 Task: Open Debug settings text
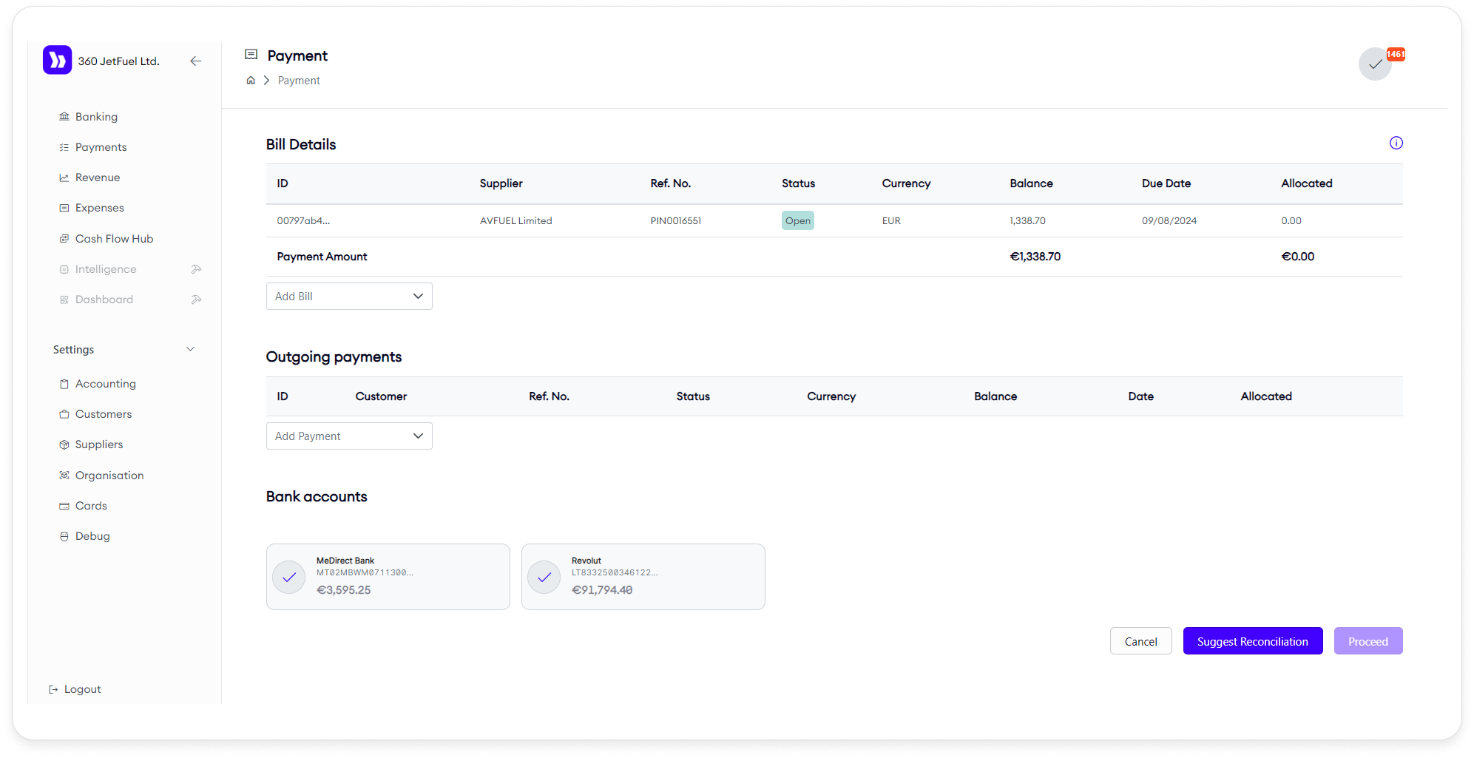tap(92, 536)
